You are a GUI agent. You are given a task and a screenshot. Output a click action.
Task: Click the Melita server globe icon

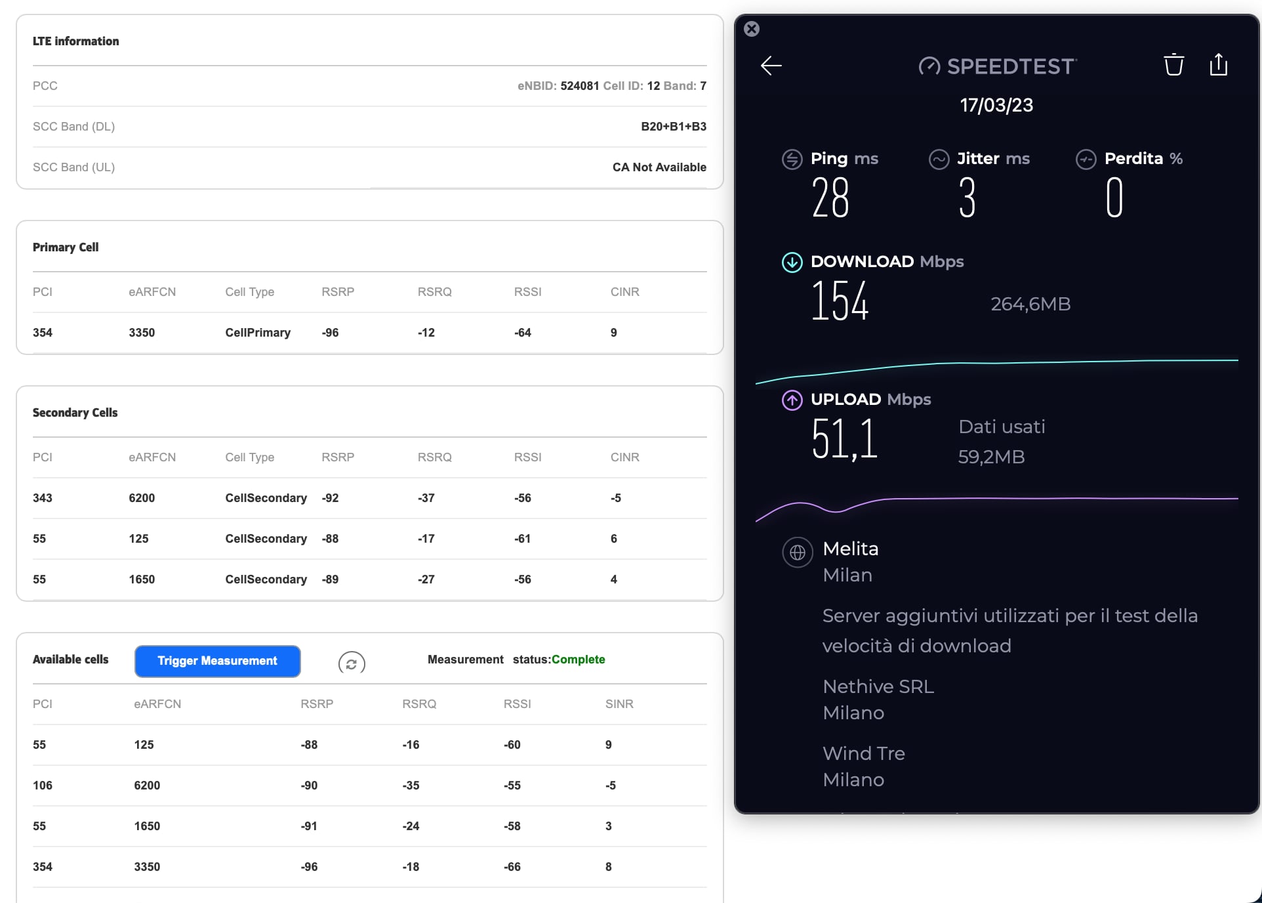[797, 553]
